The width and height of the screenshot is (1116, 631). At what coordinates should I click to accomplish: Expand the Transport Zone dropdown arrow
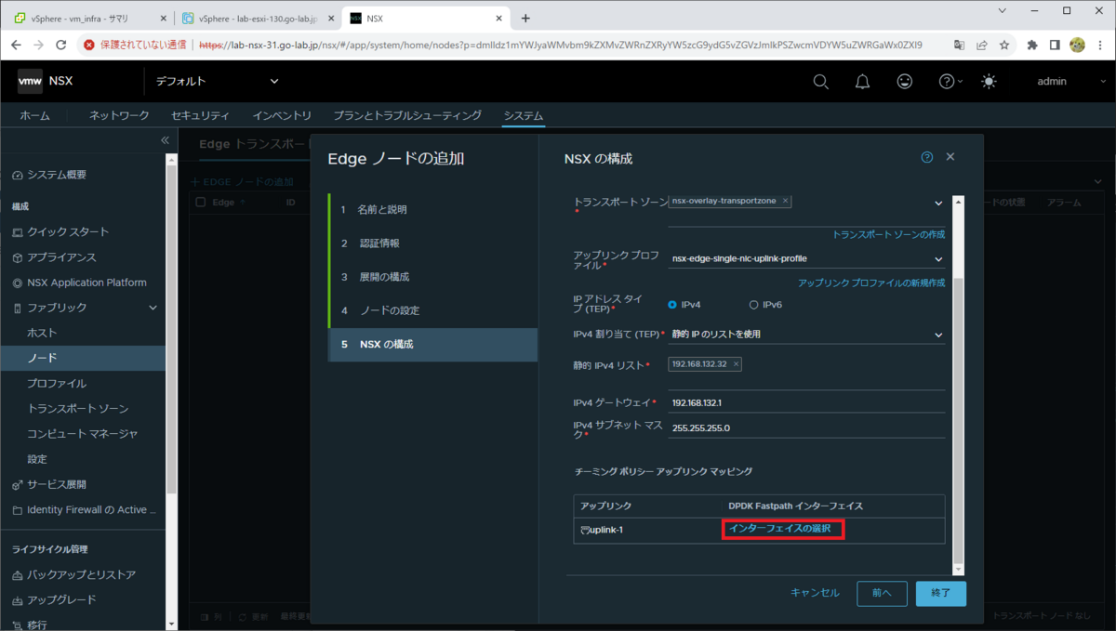coord(938,204)
